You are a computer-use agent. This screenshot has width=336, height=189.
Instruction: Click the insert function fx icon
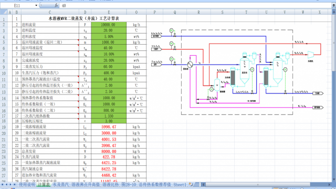click(x=56, y=5)
